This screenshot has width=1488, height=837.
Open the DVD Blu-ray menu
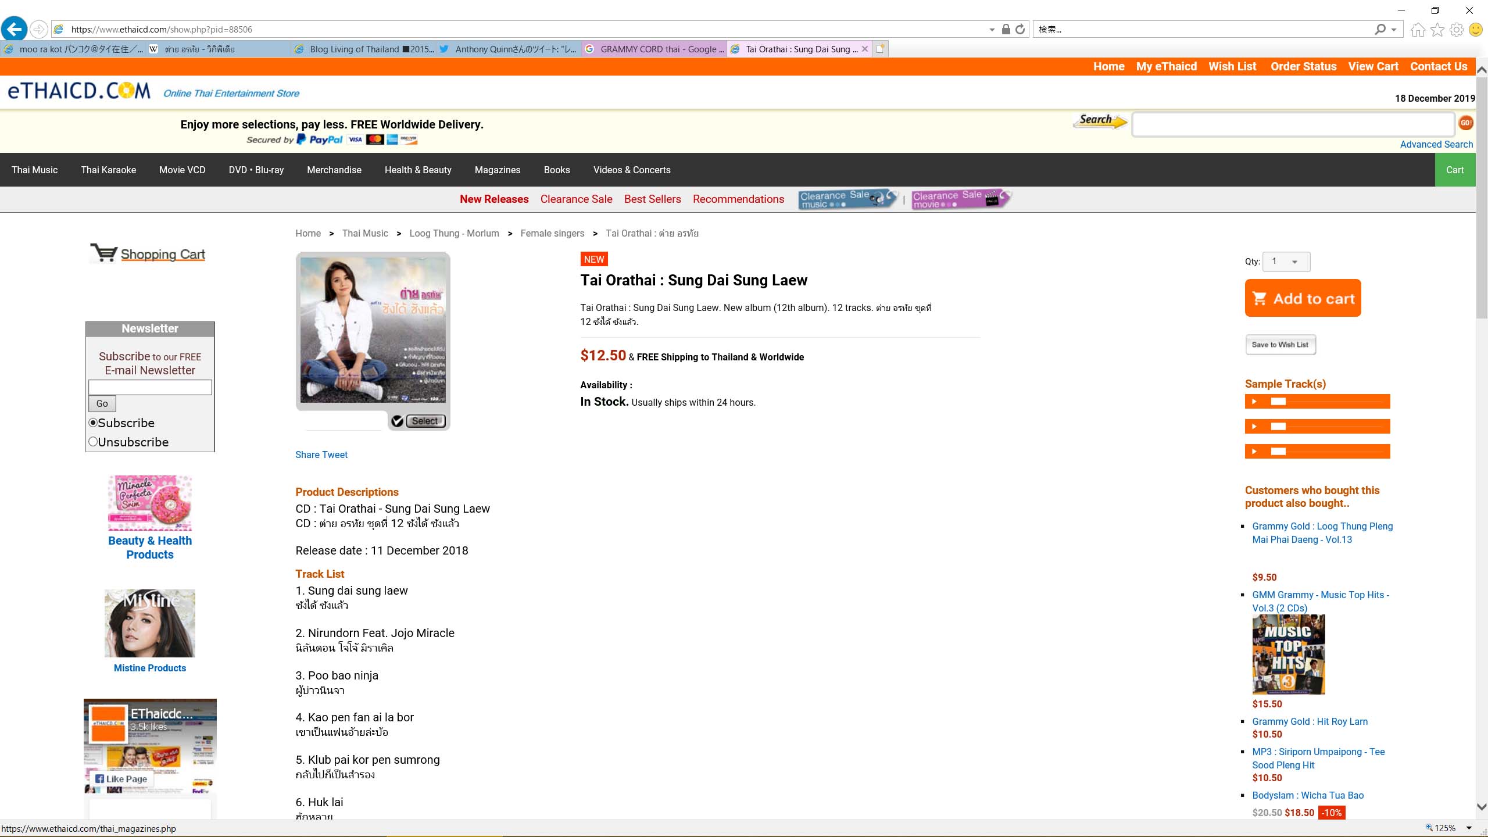tap(256, 170)
